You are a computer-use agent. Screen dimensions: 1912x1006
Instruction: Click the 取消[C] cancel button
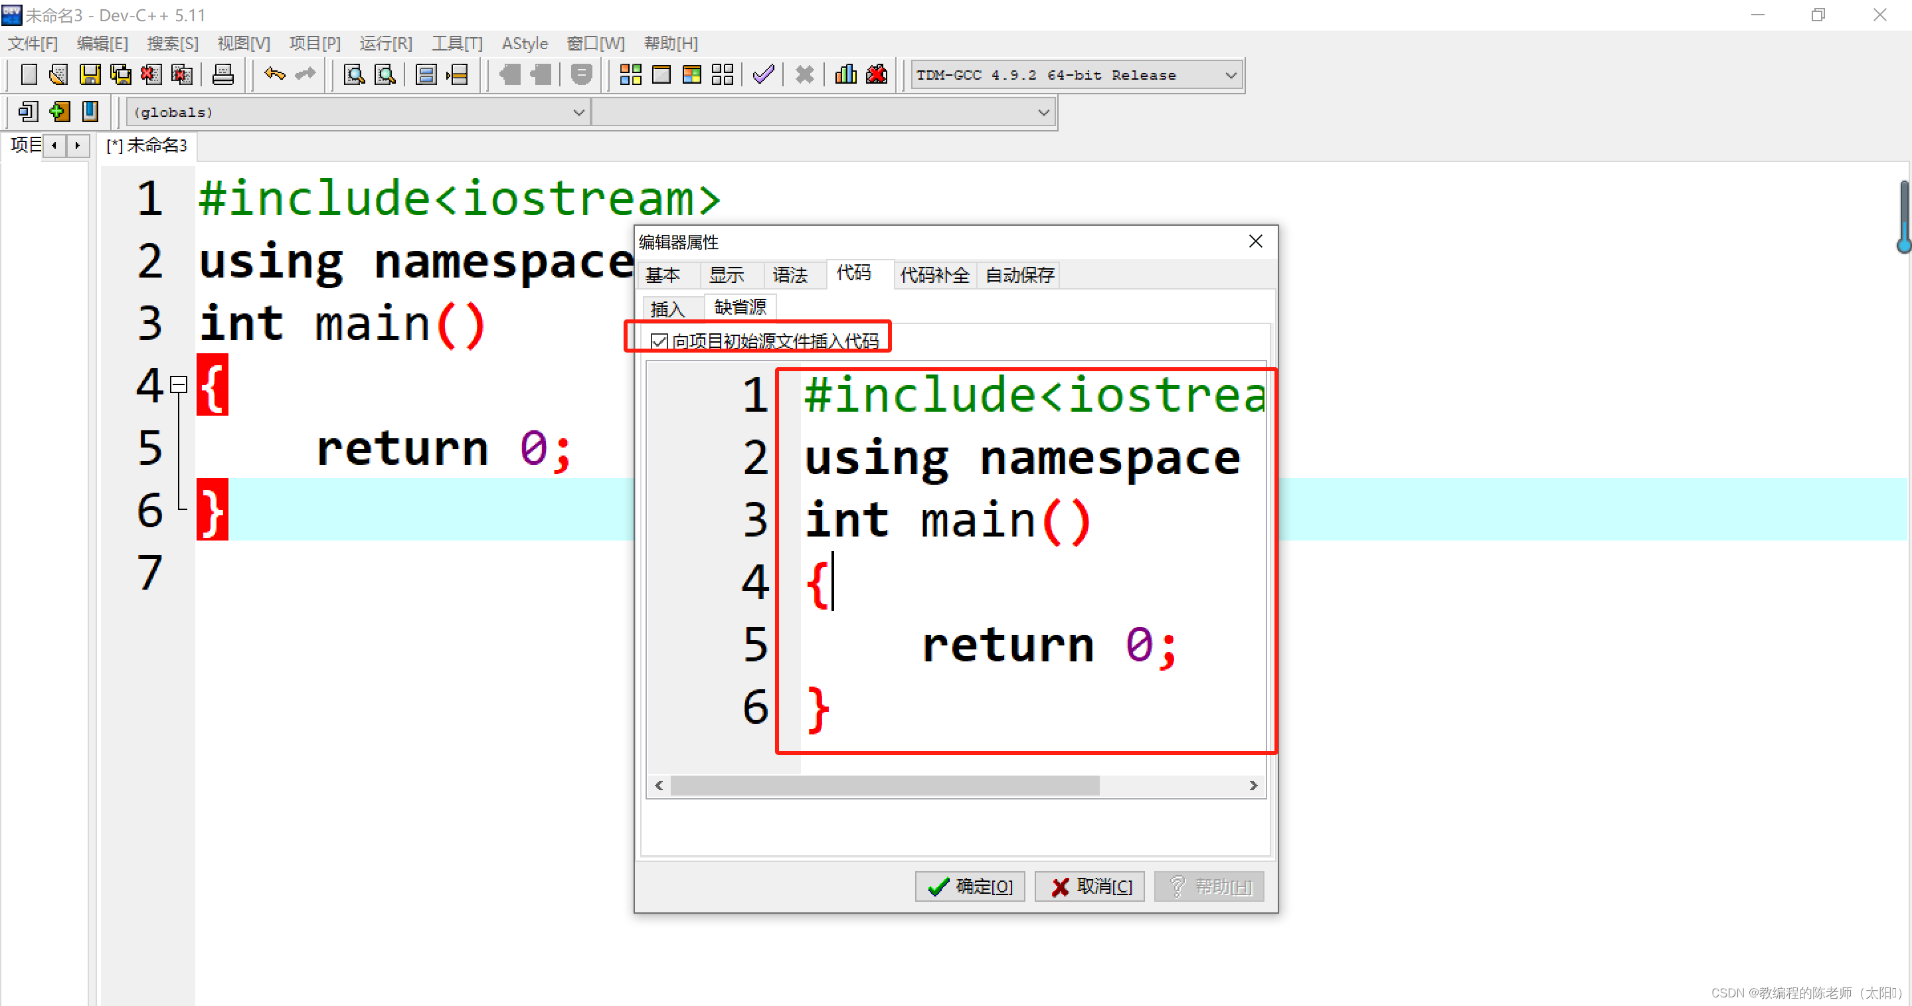[x=1090, y=886]
